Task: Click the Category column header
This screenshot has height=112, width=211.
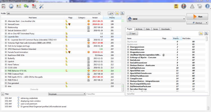Action: [x=82, y=18]
